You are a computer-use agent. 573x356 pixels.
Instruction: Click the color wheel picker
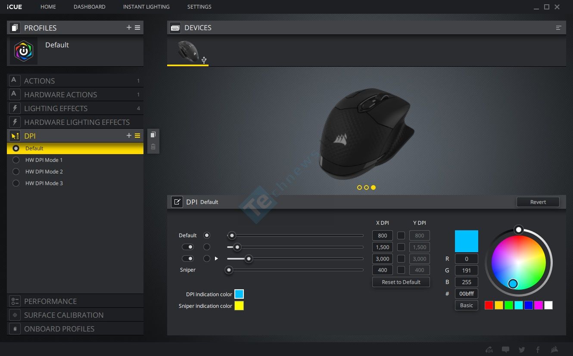(519, 262)
